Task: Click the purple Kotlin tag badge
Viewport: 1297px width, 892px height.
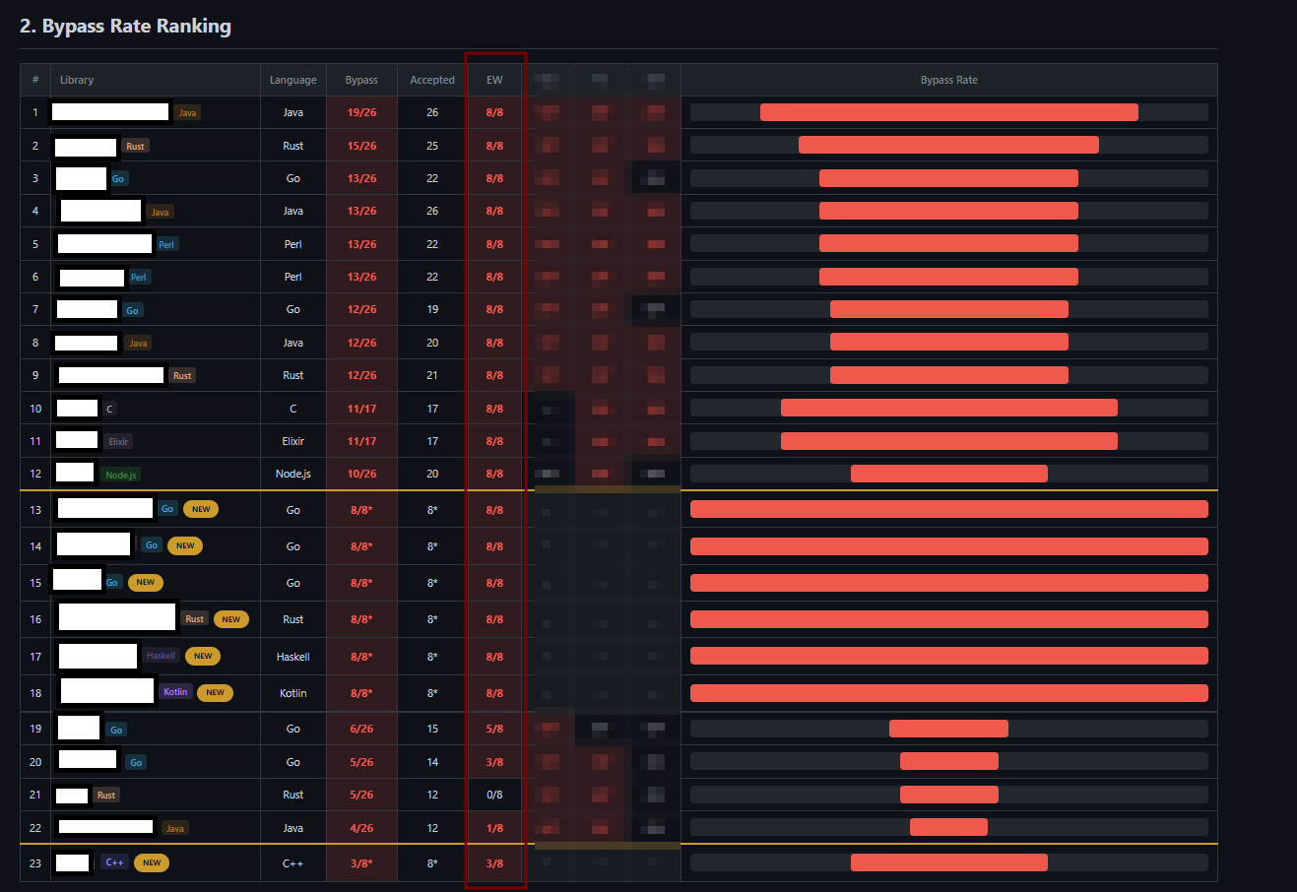Action: tap(175, 692)
